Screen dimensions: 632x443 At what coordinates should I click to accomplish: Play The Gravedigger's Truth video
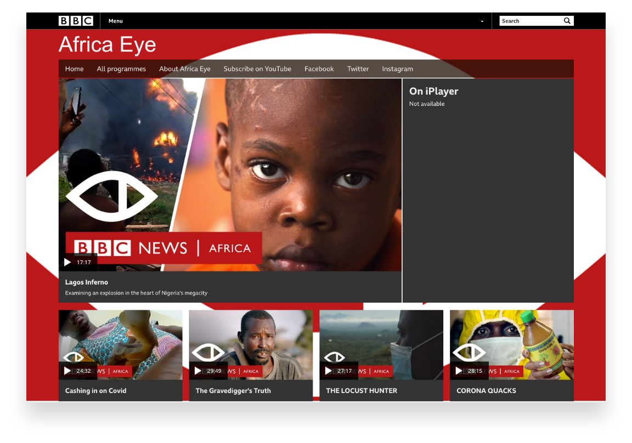pyautogui.click(x=198, y=371)
